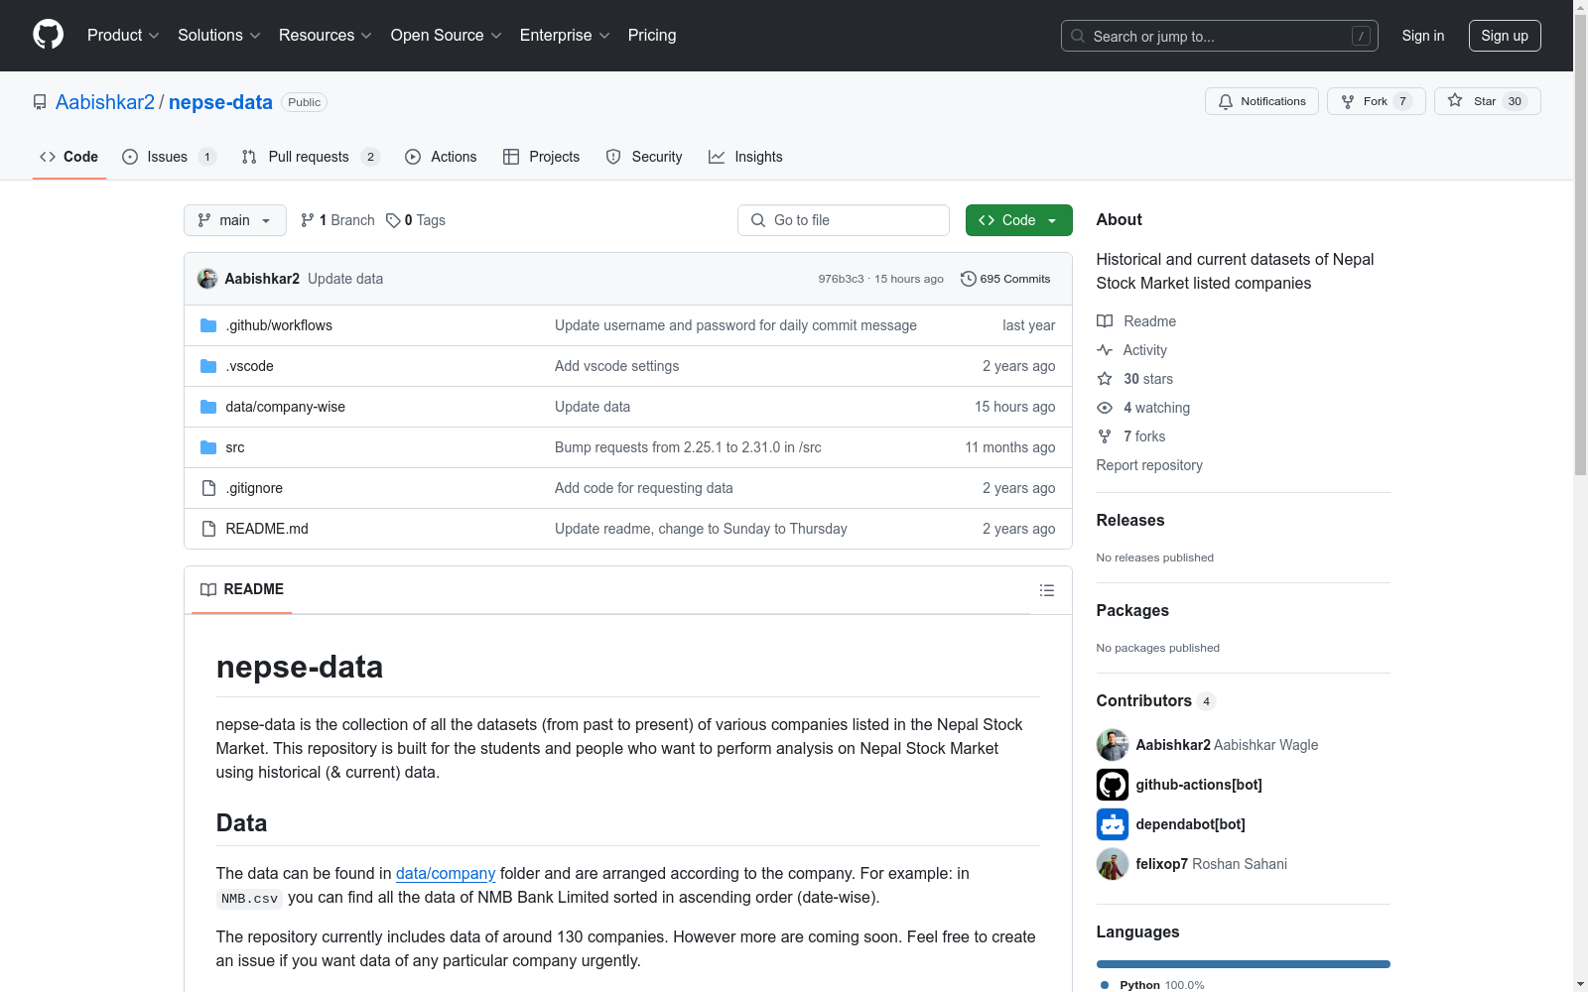
Task: Click the Aabishkar2 commit author avatar
Action: pyautogui.click(x=207, y=279)
